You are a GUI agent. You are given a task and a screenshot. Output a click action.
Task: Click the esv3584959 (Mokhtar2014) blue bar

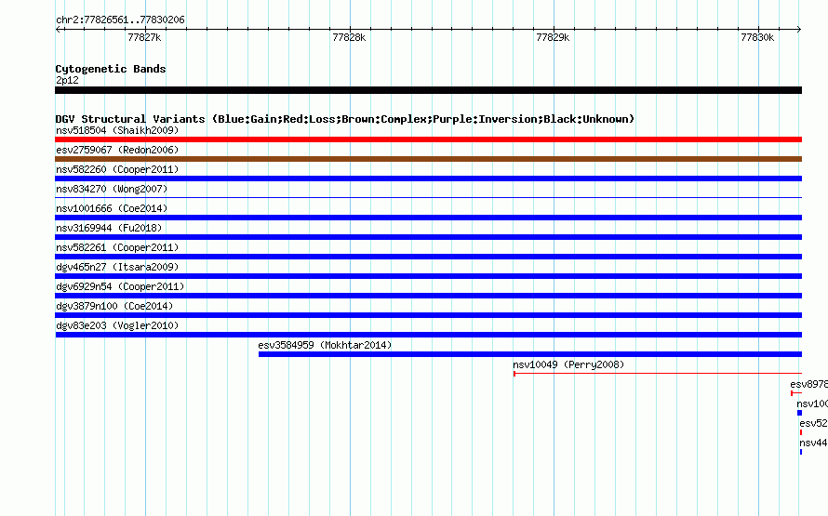click(530, 354)
